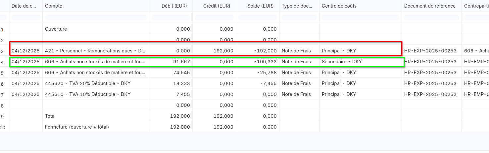Select the "421 - Personnel - Rémunérations dues" cell
This screenshot has width=489, height=153.
point(95,51)
